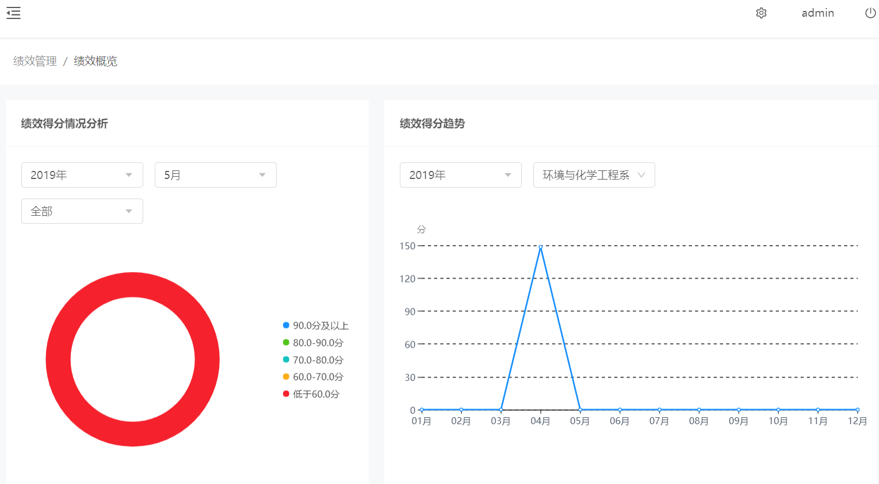Open settings via the gear icon

tap(761, 13)
